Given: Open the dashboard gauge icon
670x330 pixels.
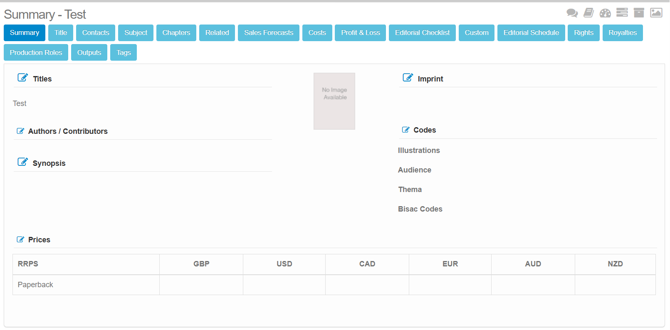Looking at the screenshot, I should (x=605, y=13).
